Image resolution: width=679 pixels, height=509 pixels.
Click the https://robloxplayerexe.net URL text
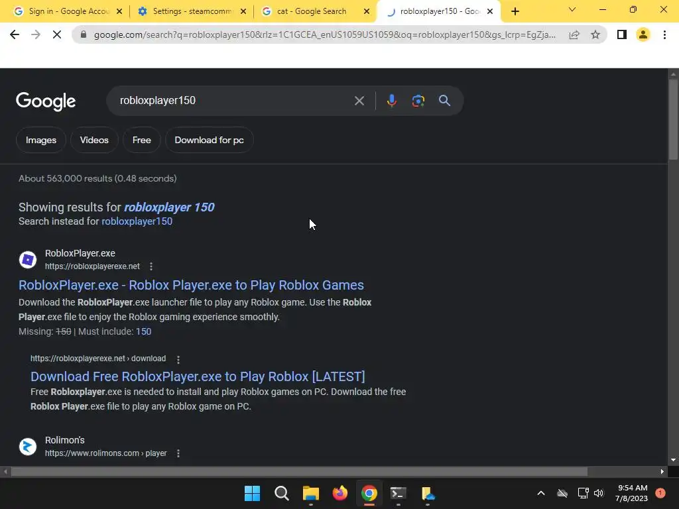click(92, 266)
